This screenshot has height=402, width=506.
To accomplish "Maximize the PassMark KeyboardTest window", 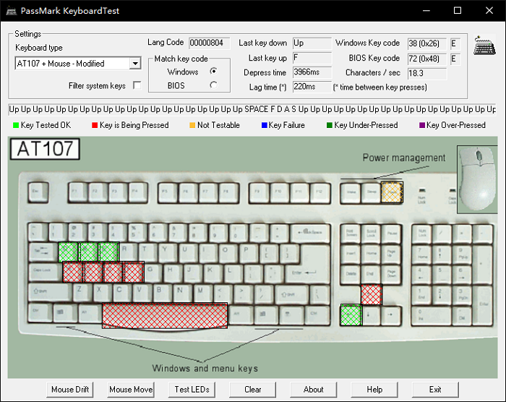I will point(458,11).
